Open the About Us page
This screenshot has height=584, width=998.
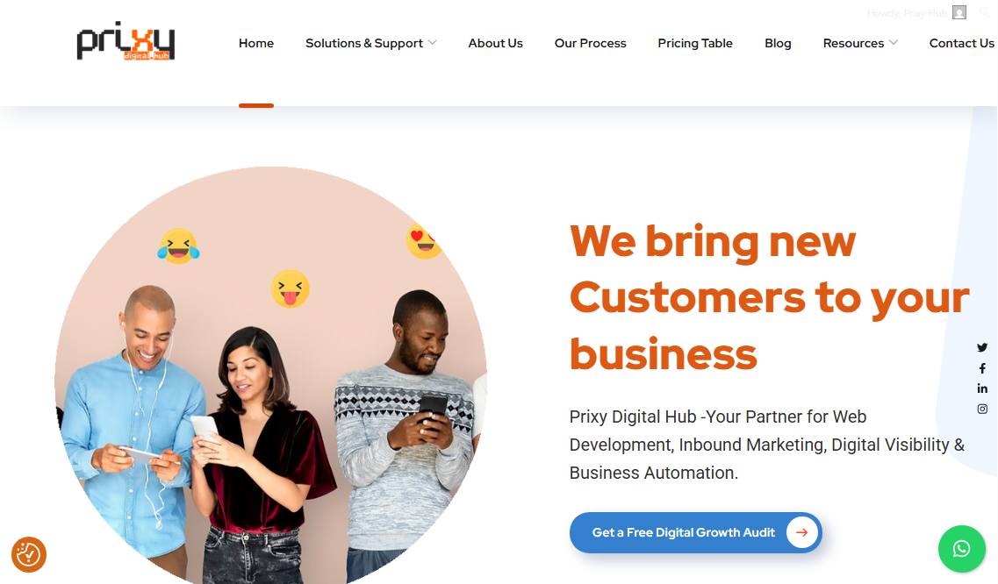point(495,43)
